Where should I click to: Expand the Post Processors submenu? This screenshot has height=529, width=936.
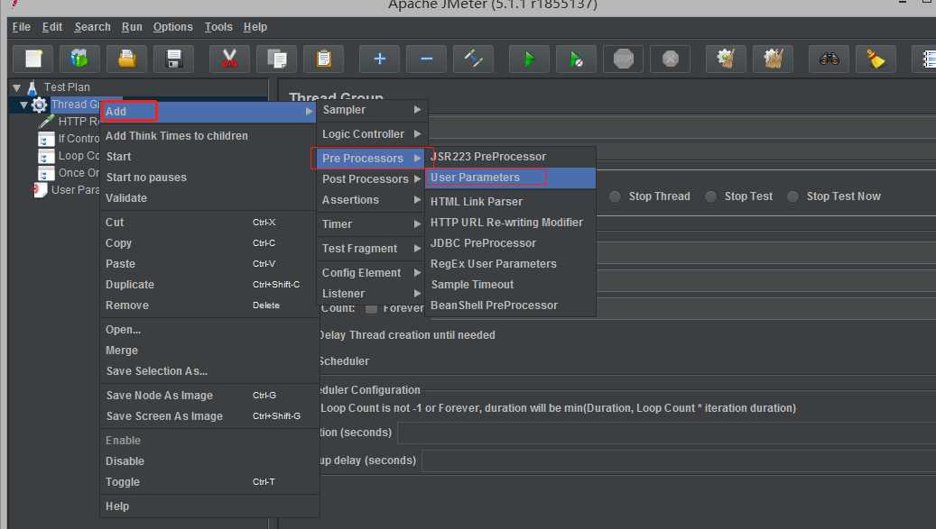(x=372, y=178)
